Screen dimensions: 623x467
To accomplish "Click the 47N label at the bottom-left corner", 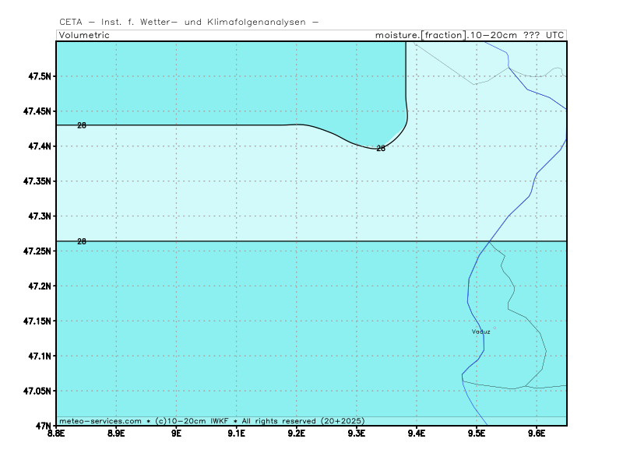I will 42,427.
